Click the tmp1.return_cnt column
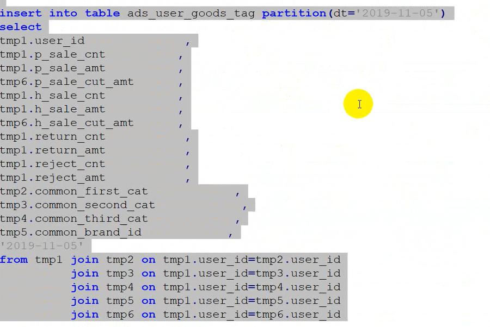The width and height of the screenshot is (490, 327). (52, 136)
